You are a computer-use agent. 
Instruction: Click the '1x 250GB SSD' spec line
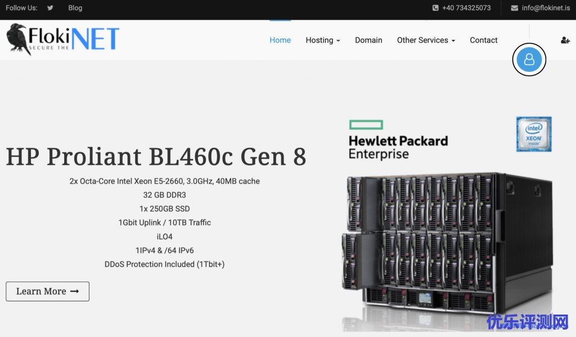pyautogui.click(x=165, y=208)
